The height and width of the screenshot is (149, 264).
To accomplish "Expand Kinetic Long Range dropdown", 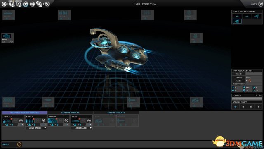I will [x=36, y=128].
